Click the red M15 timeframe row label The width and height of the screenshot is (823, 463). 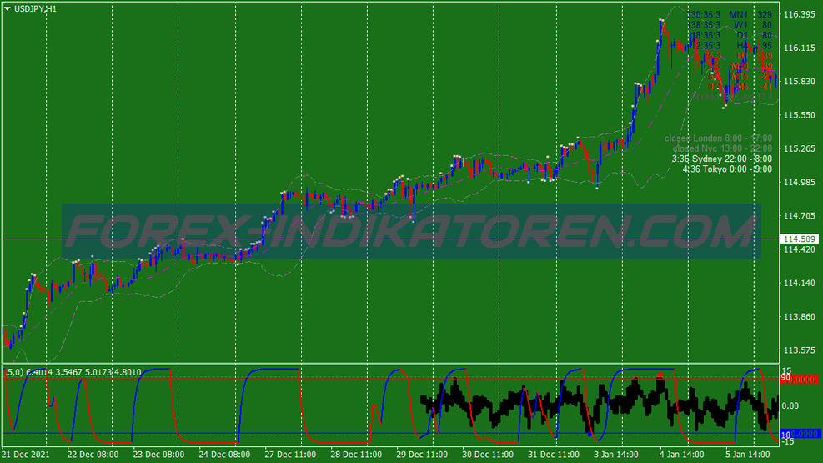(x=740, y=77)
